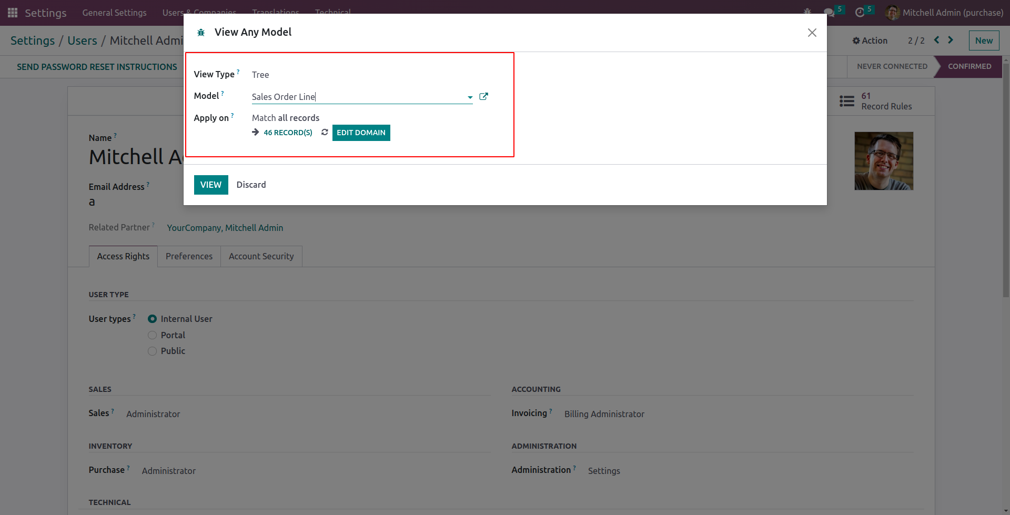Viewport: 1010px width, 515px height.
Task: Select the Public user type
Action: pos(153,351)
